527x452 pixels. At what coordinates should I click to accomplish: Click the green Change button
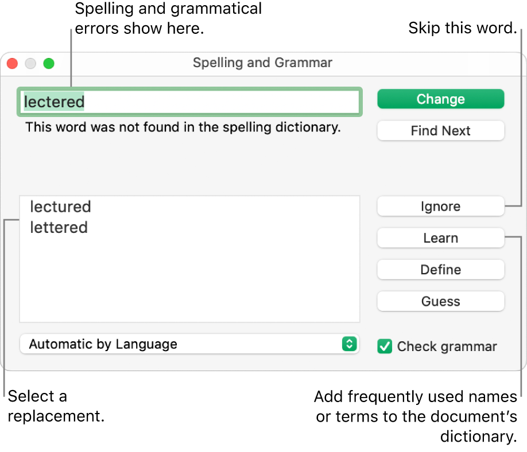coord(440,99)
